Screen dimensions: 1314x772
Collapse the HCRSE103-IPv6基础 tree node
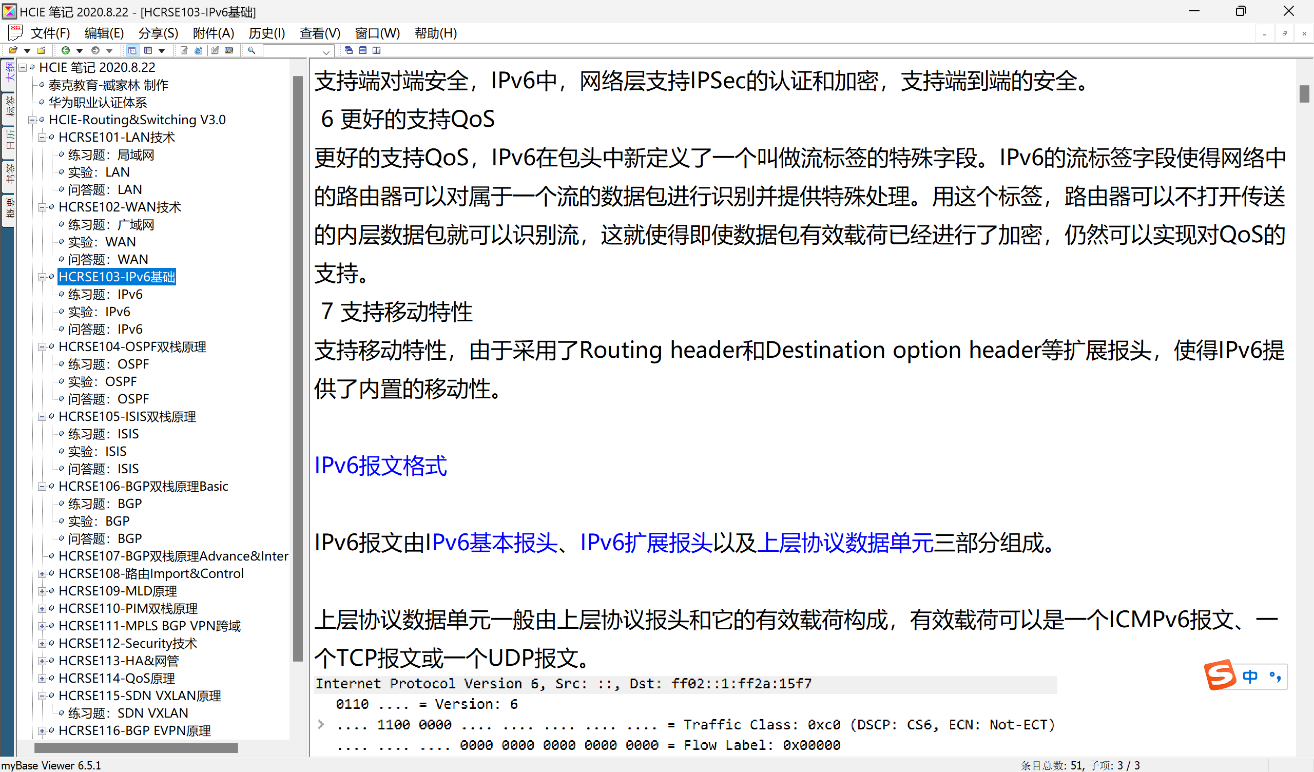(x=42, y=277)
